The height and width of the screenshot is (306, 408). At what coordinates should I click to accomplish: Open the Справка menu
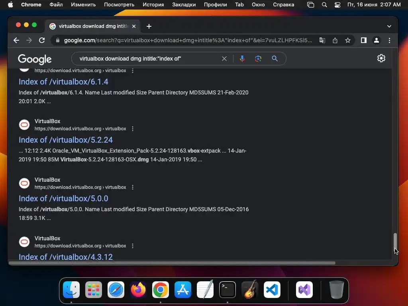click(x=283, y=4)
